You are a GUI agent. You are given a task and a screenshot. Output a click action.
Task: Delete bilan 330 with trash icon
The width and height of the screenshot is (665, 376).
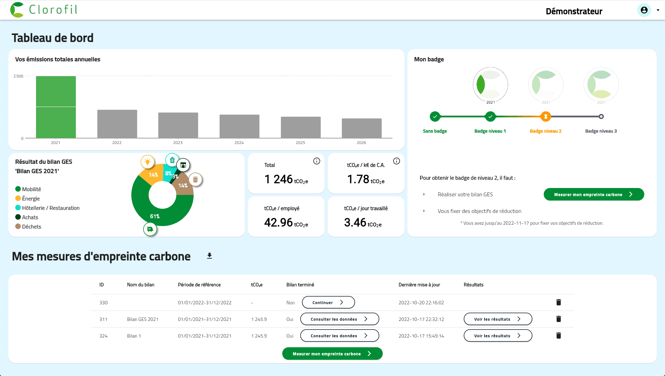pyautogui.click(x=558, y=302)
